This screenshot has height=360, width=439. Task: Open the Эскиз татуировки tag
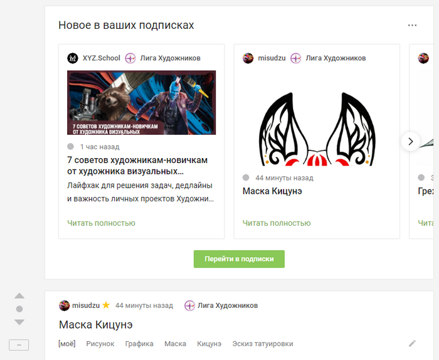263,344
